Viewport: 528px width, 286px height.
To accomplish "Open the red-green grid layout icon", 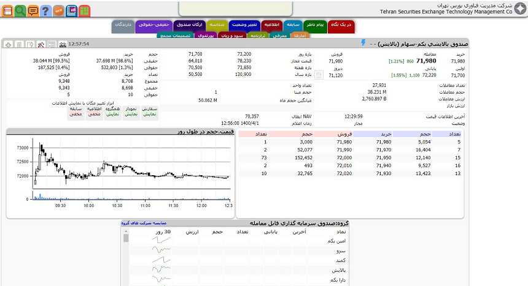I will pos(84,10).
